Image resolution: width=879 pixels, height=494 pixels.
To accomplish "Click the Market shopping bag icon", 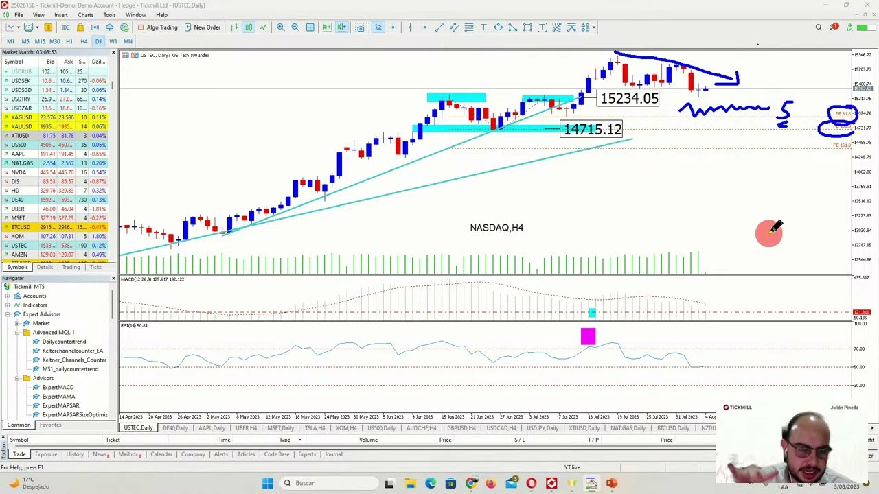I will tap(80, 27).
